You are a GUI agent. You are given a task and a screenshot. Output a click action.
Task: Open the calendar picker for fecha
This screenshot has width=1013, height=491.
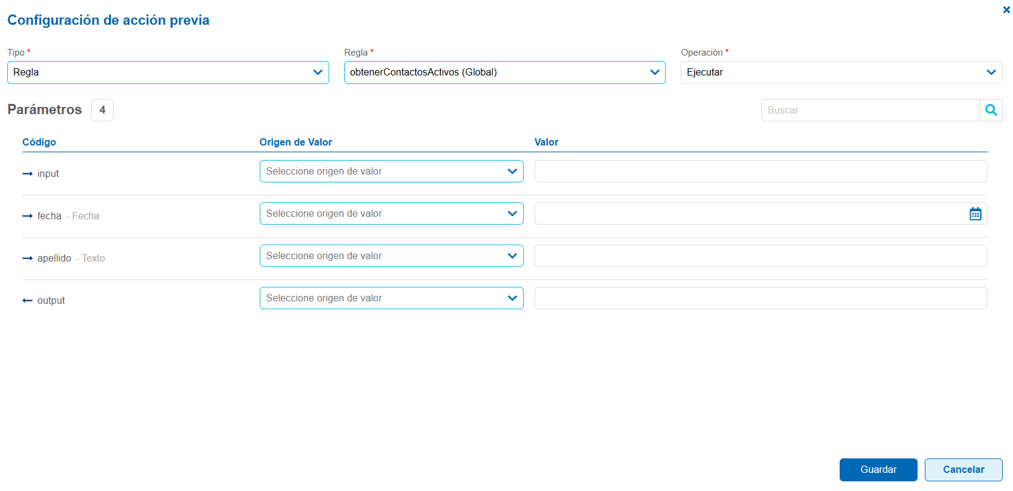976,214
